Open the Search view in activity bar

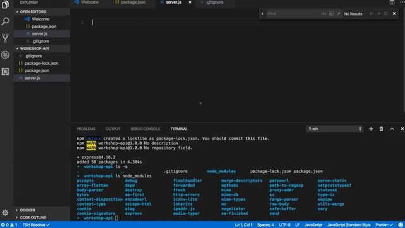[5, 22]
